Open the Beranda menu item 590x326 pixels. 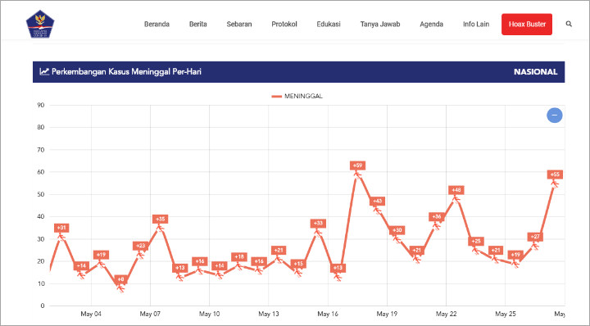tap(157, 24)
